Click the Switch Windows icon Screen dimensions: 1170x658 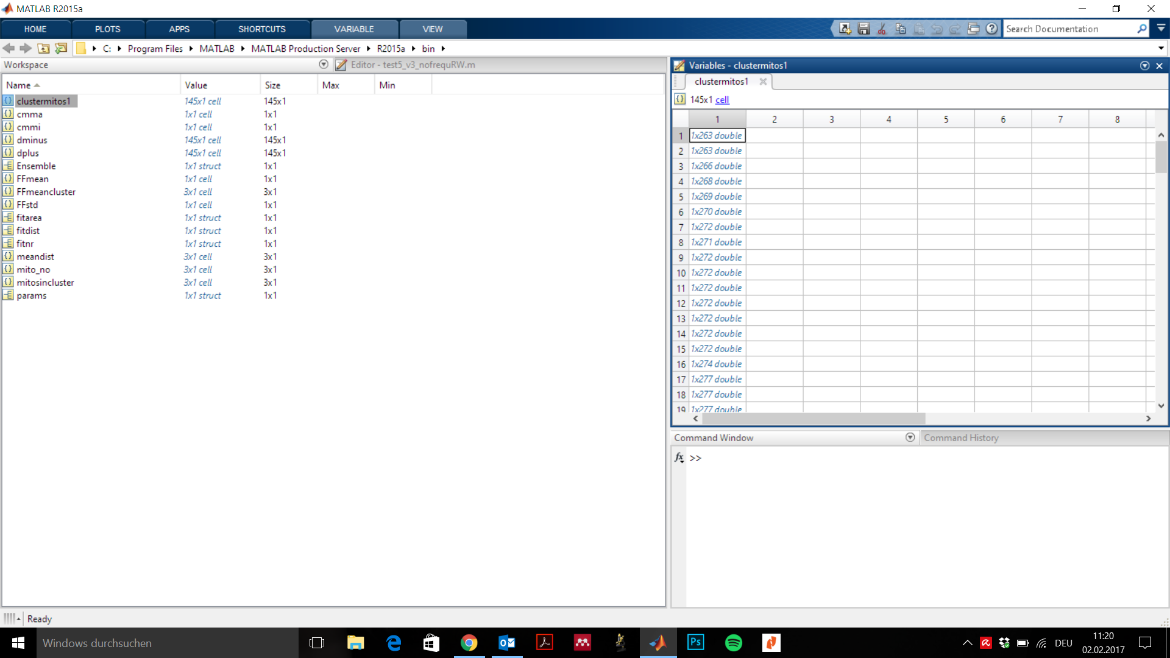(x=973, y=29)
